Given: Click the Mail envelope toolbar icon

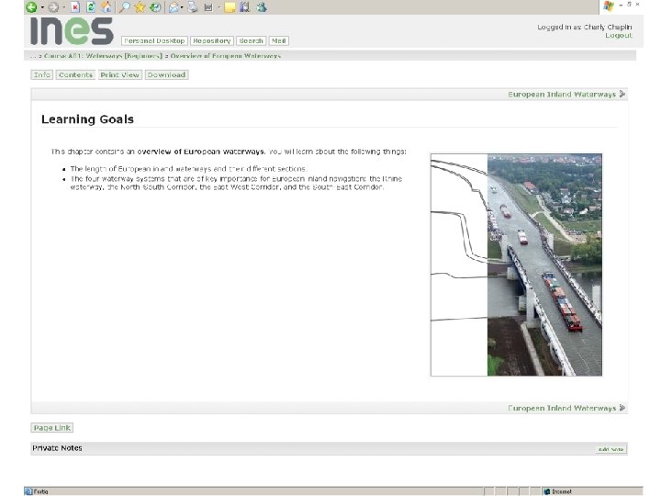Looking at the screenshot, I should tap(174, 7).
